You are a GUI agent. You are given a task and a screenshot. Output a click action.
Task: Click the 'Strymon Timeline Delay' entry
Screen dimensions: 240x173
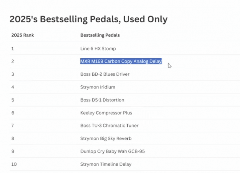(x=106, y=164)
